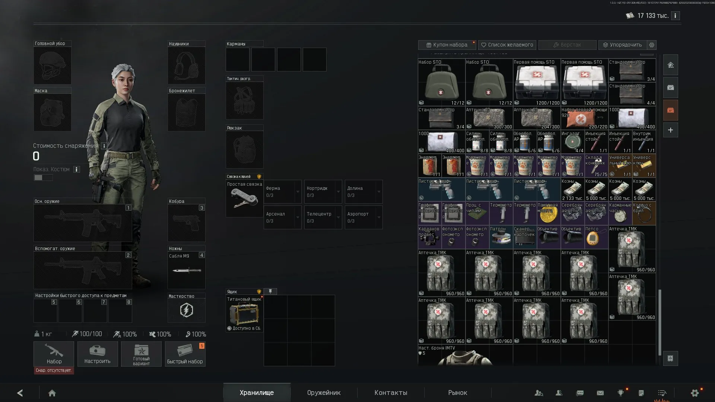
Task: Open the Быстрый набор button
Action: [185, 354]
